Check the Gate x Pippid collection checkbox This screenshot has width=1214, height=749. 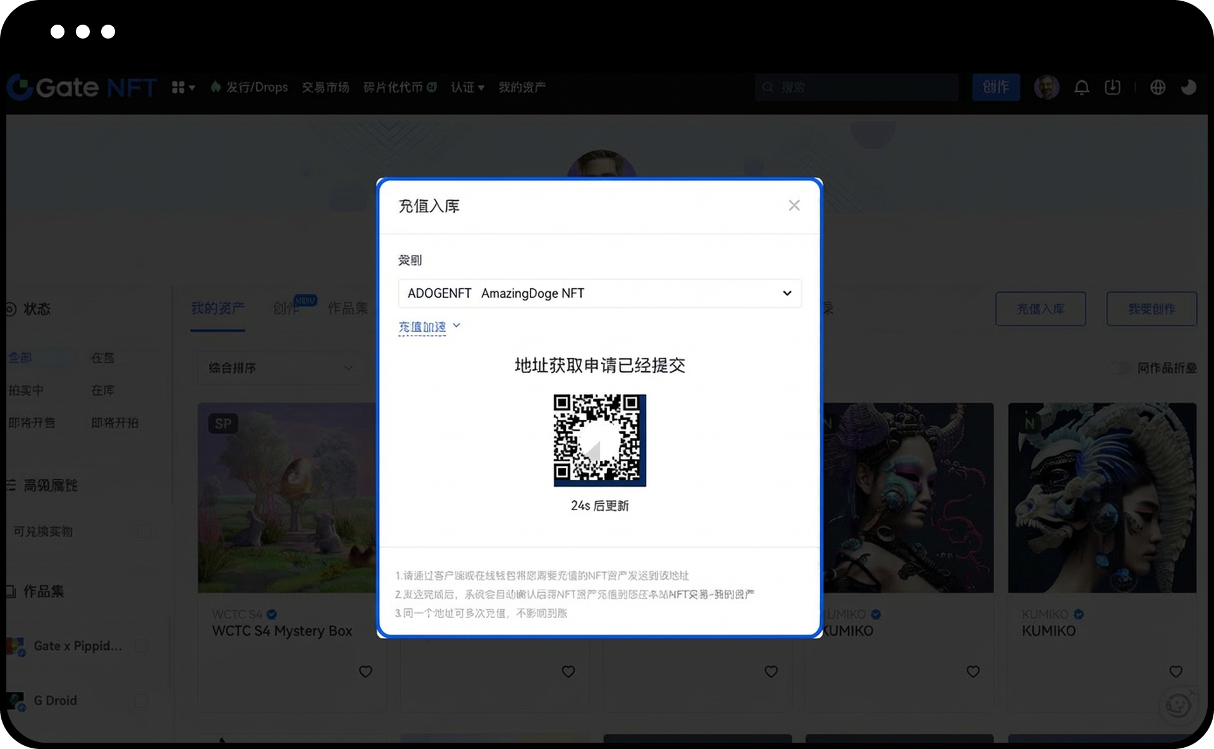(140, 646)
